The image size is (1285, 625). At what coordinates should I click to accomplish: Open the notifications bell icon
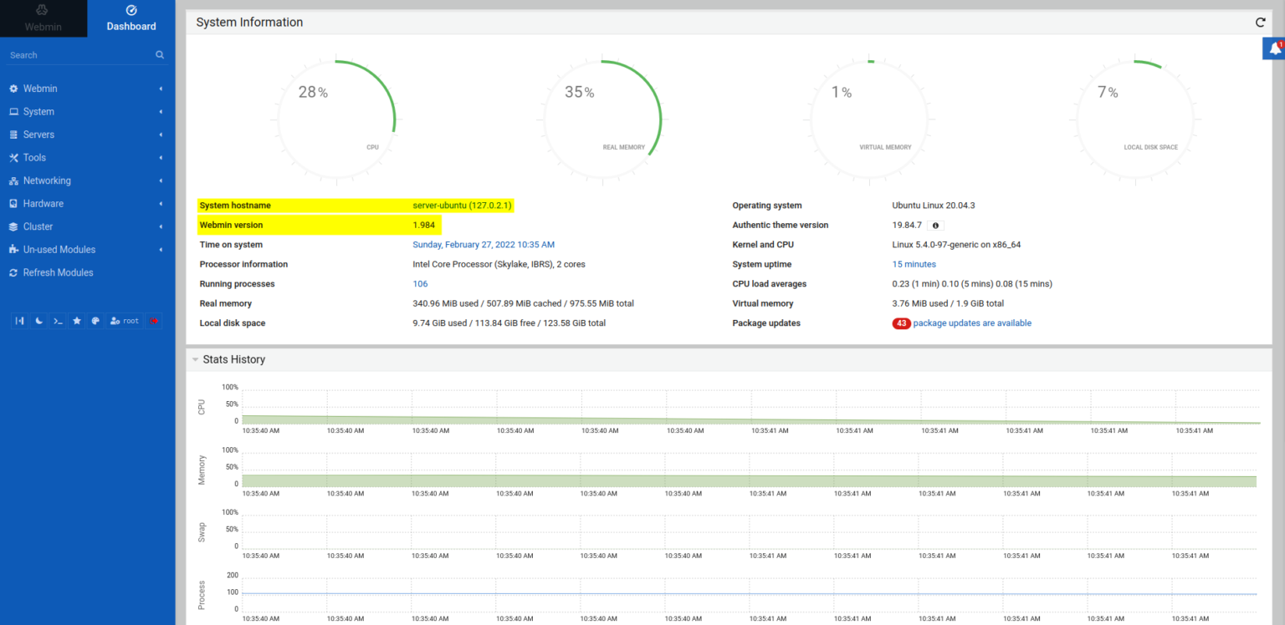tap(1274, 48)
